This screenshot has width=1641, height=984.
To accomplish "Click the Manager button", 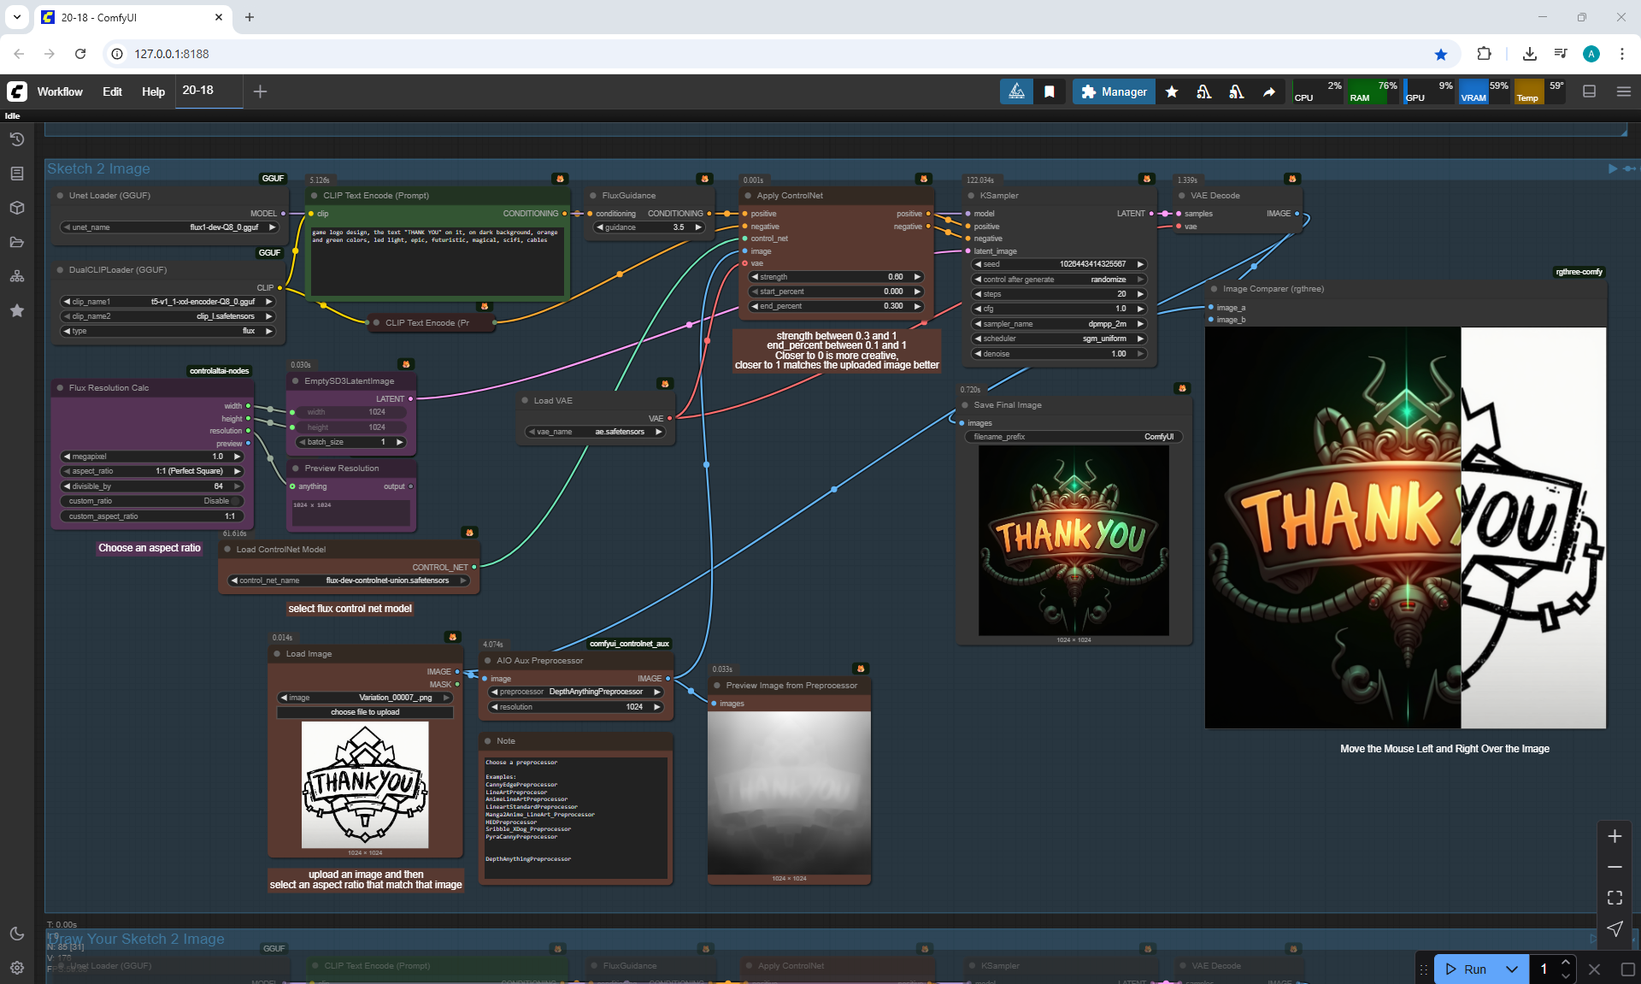I will pyautogui.click(x=1114, y=91).
